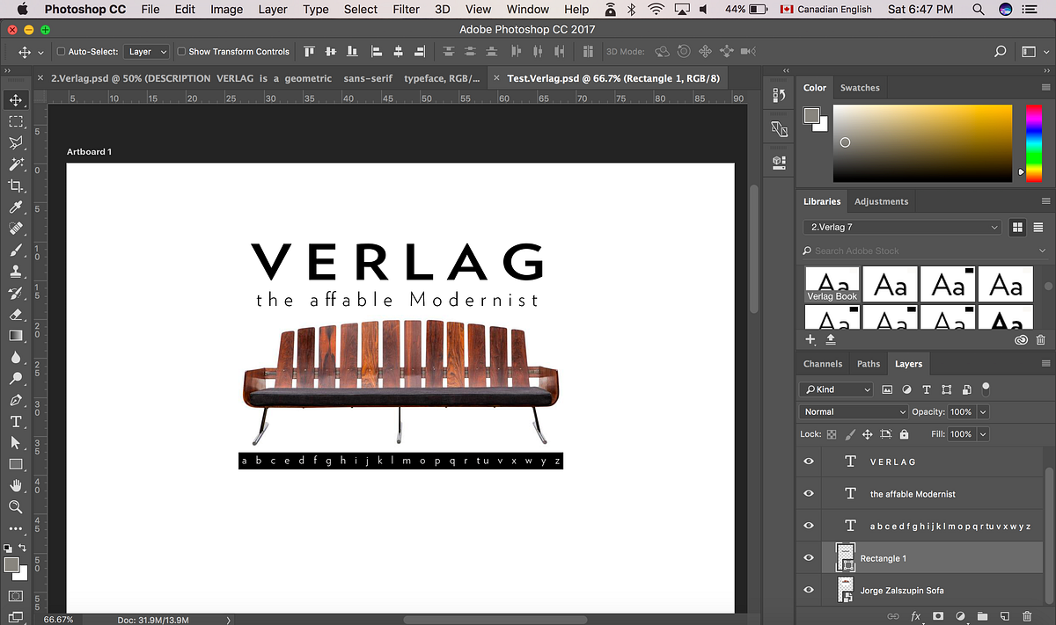Select the Horizontal Type tool

(16, 421)
